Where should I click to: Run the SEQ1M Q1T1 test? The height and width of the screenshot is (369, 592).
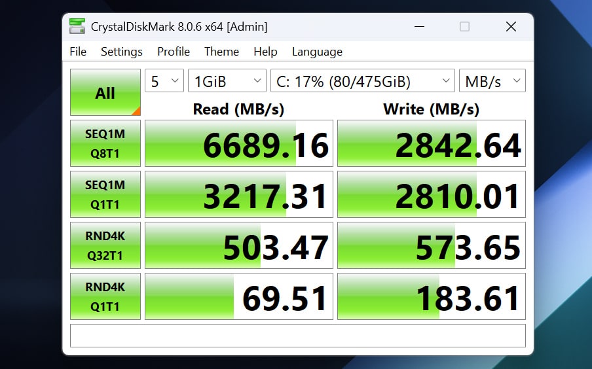click(105, 194)
